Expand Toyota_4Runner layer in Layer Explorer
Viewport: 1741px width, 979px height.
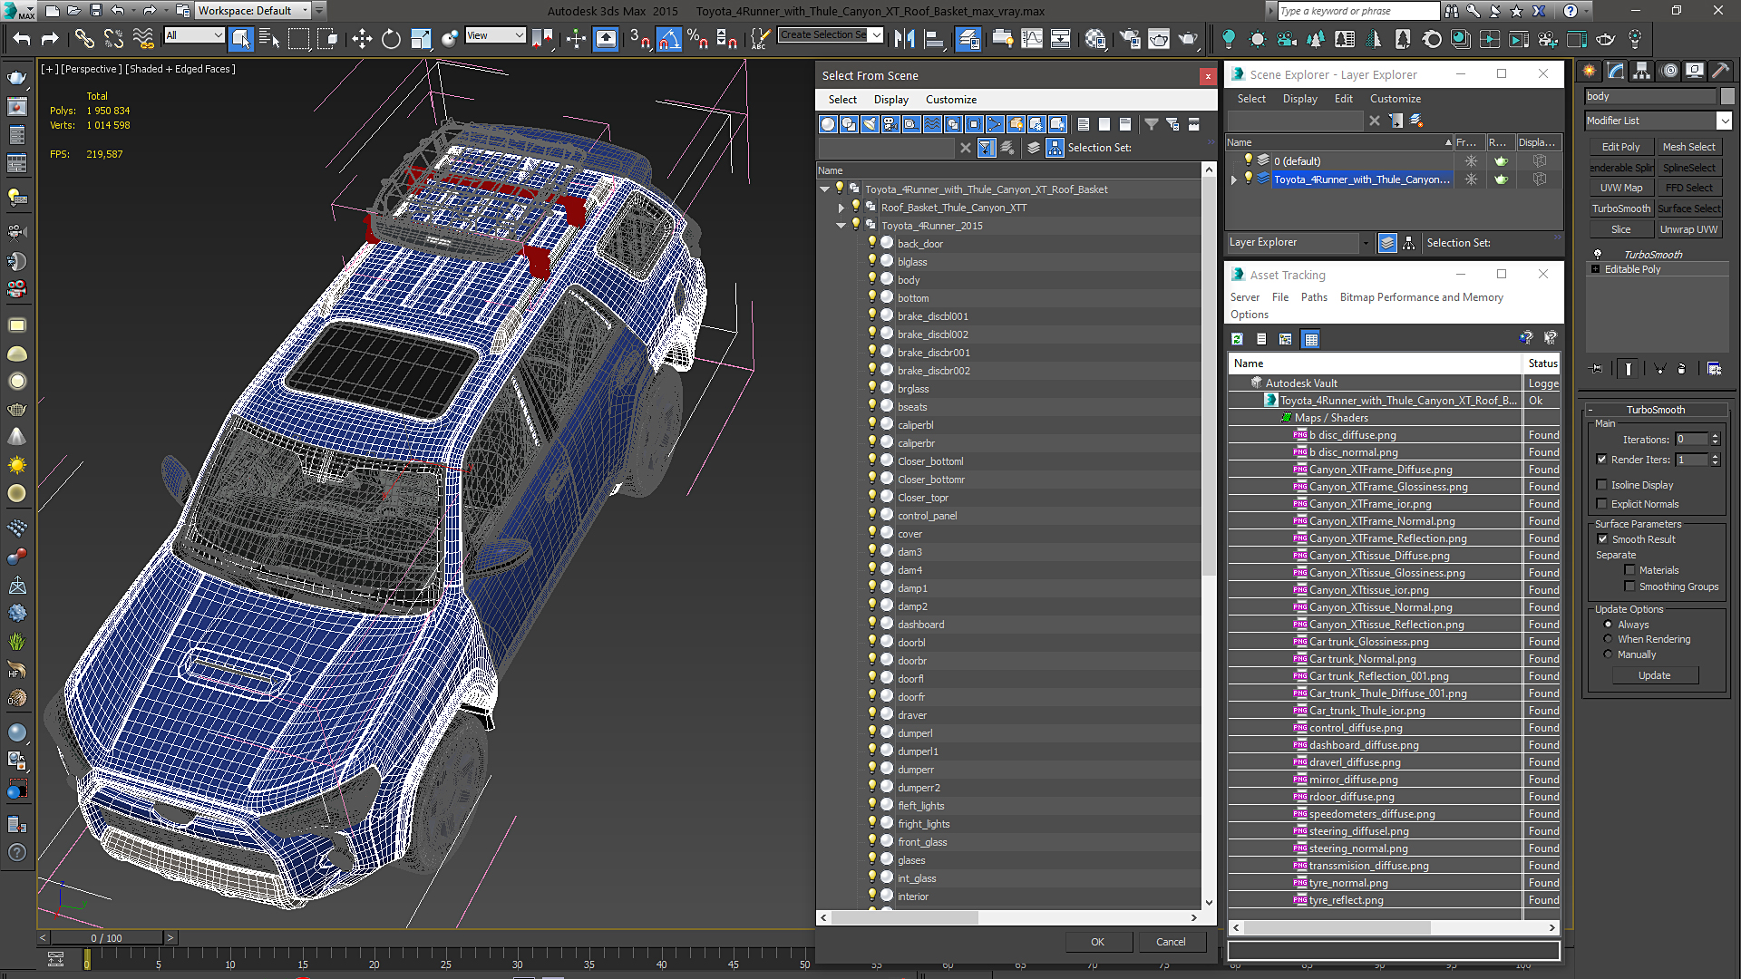(1234, 179)
